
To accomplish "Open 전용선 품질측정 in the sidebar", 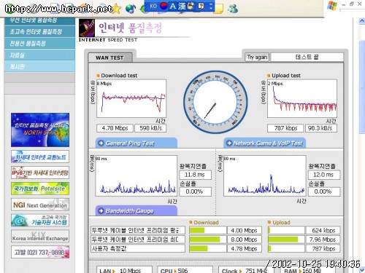I will click(x=39, y=44).
